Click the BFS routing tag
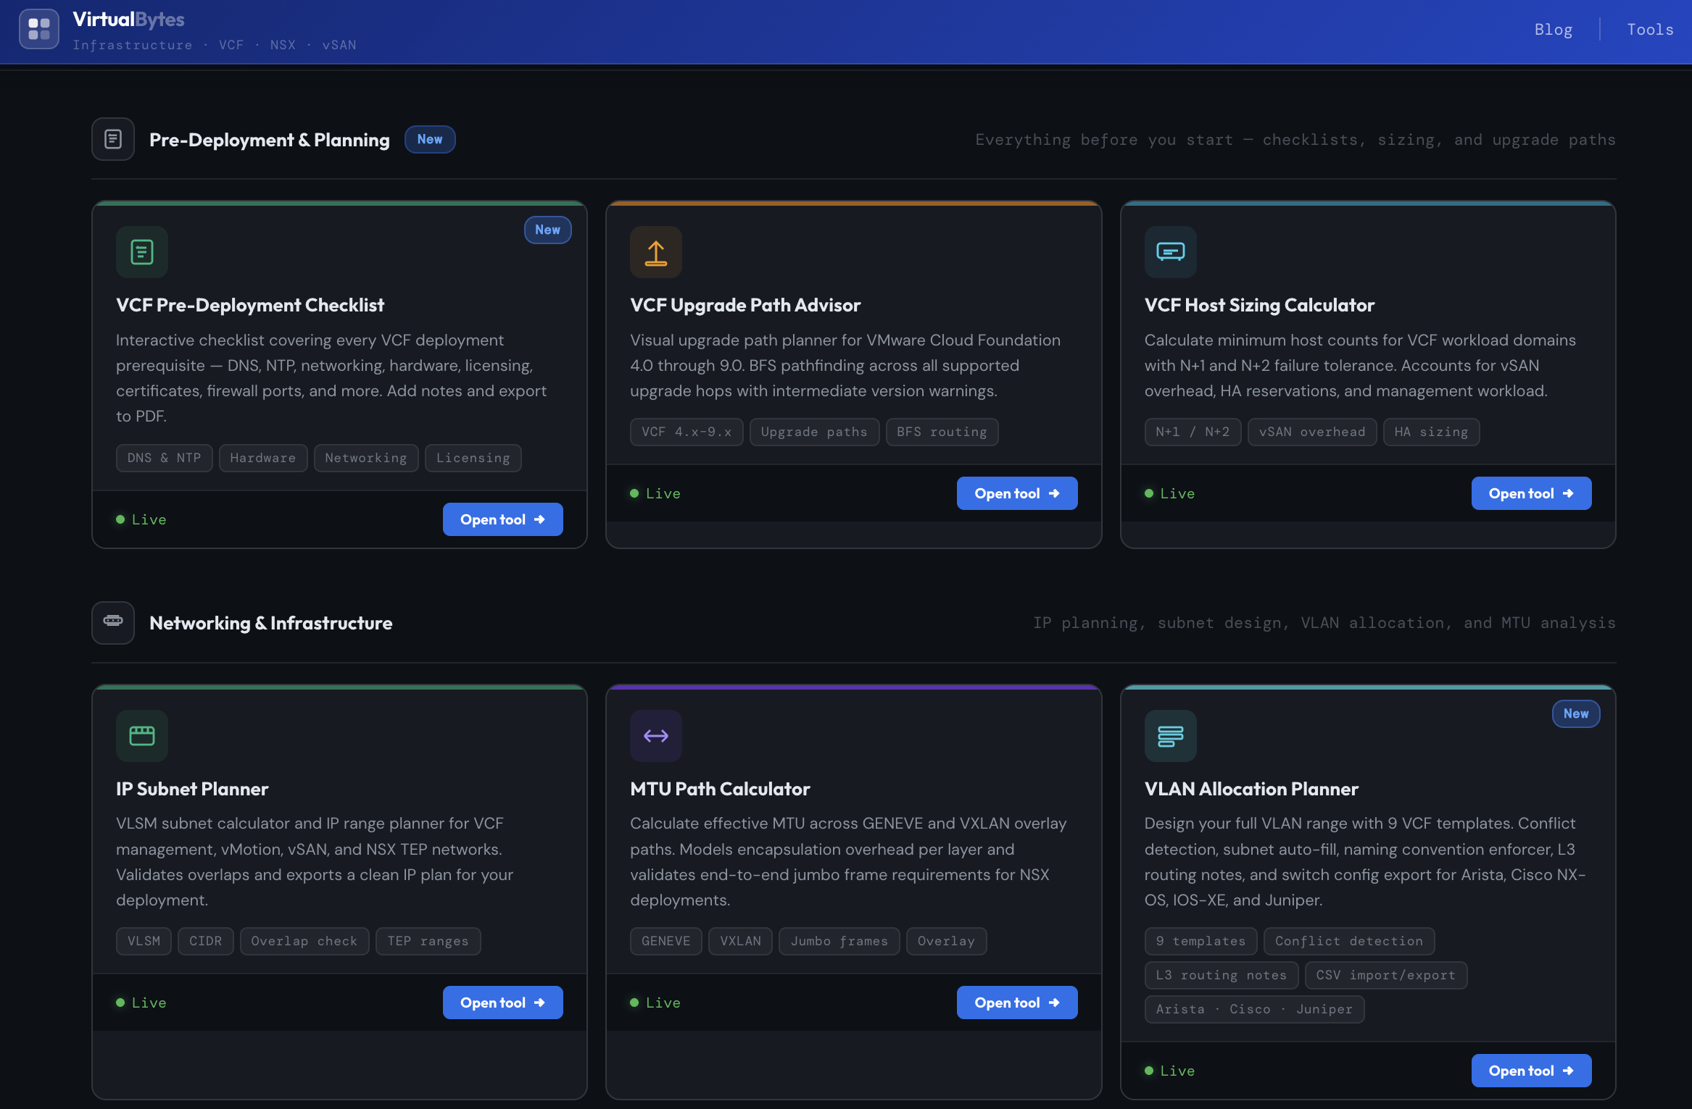The image size is (1692, 1109). pyautogui.click(x=941, y=432)
